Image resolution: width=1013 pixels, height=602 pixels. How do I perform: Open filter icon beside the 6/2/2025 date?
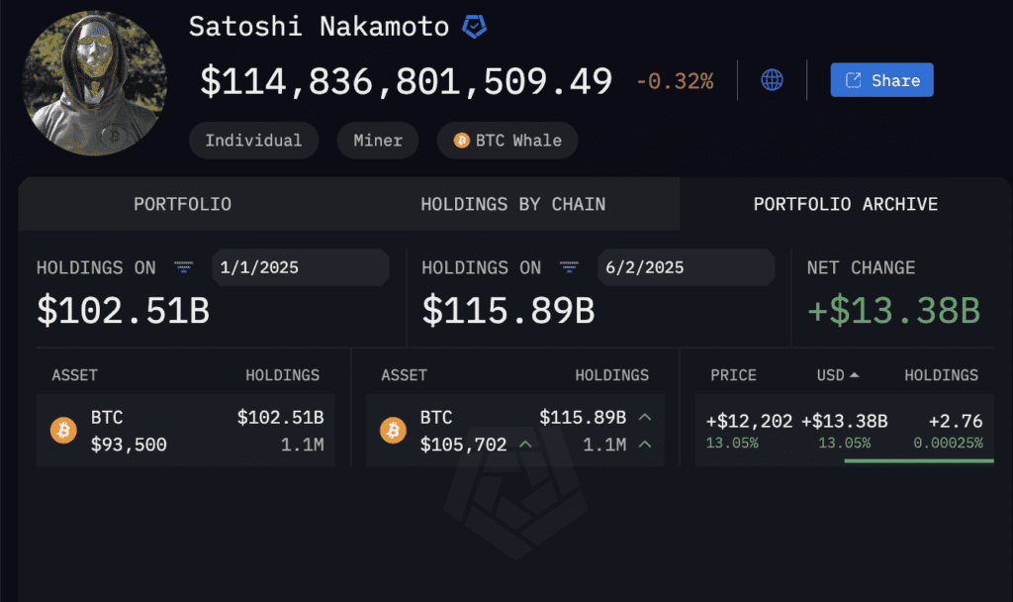(x=569, y=267)
